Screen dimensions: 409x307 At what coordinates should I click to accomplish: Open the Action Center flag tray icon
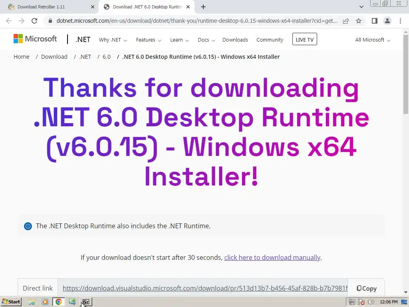(x=361, y=302)
